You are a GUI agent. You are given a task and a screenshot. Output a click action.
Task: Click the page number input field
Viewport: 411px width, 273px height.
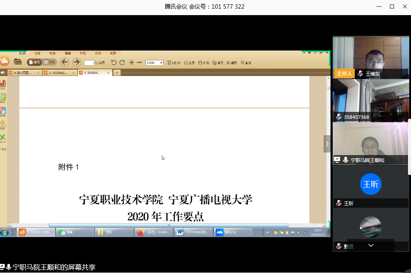click(90, 63)
